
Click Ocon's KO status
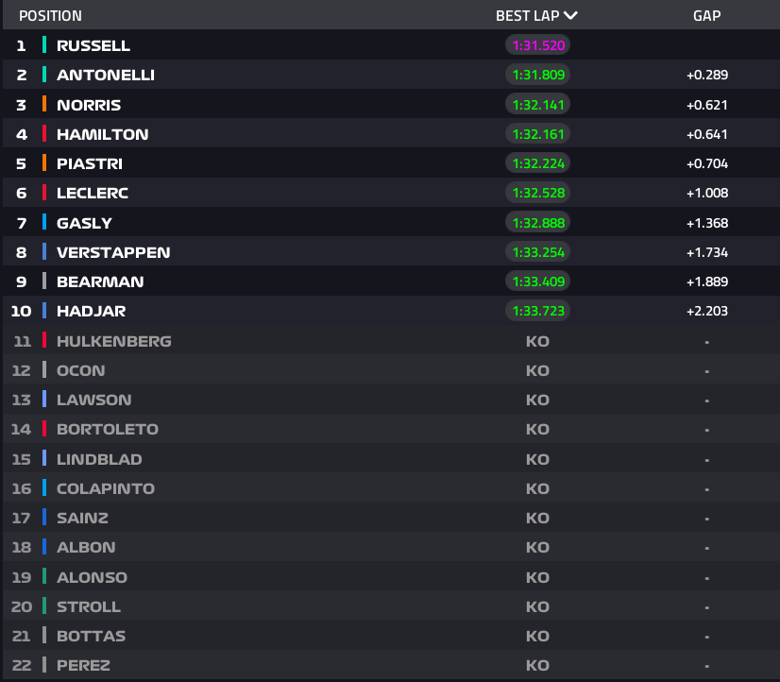pyautogui.click(x=537, y=370)
